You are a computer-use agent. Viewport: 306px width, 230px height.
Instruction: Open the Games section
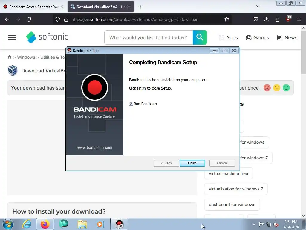(257, 37)
